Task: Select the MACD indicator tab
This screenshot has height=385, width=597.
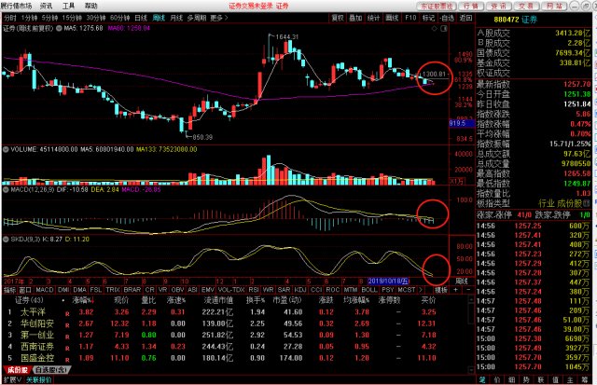Action: pyautogui.click(x=26, y=289)
